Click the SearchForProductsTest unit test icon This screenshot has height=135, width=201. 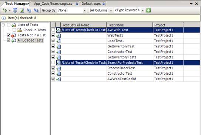(58, 63)
